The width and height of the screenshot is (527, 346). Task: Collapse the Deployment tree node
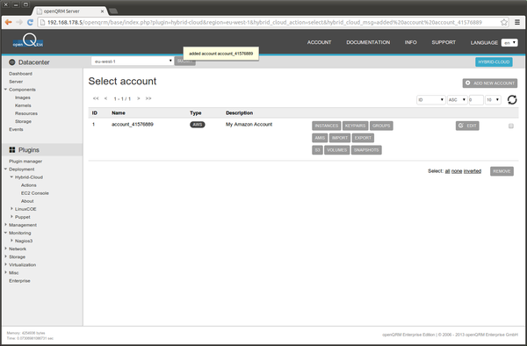[5, 169]
